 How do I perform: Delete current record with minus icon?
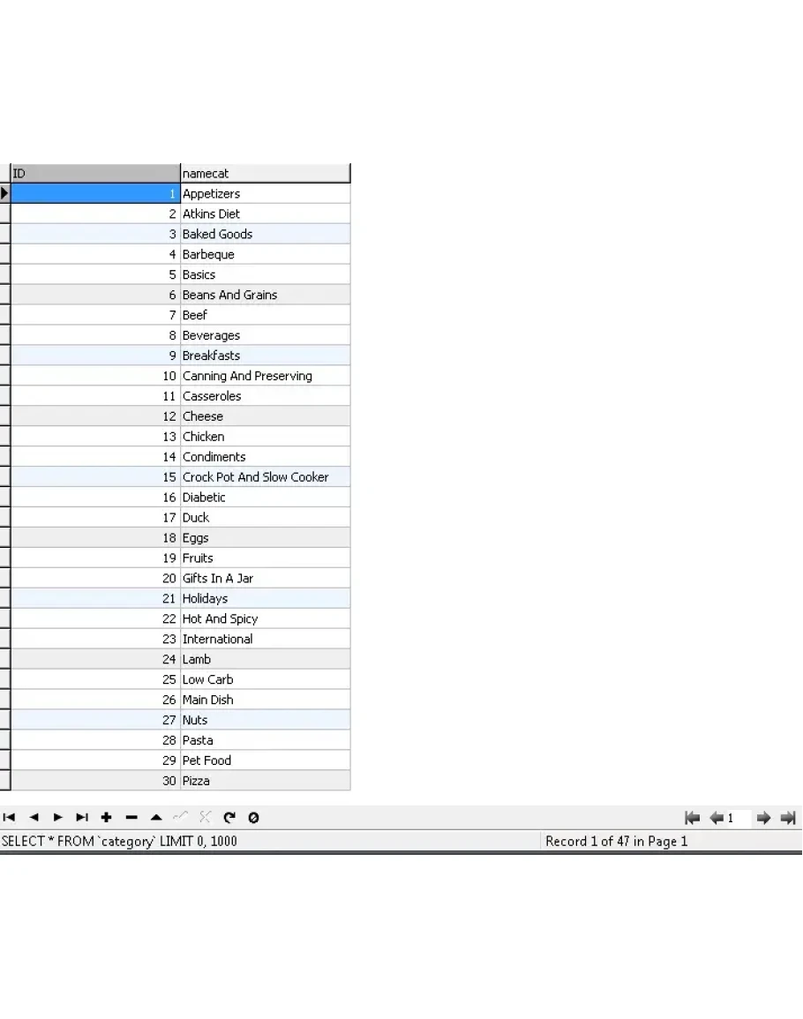(131, 818)
